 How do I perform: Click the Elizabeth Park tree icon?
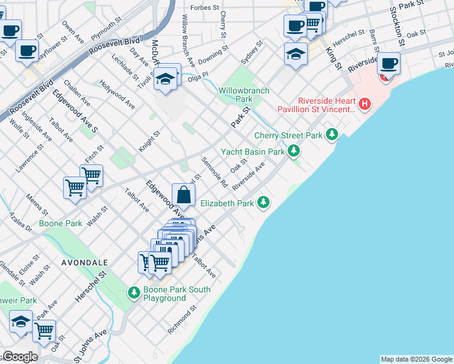(263, 202)
